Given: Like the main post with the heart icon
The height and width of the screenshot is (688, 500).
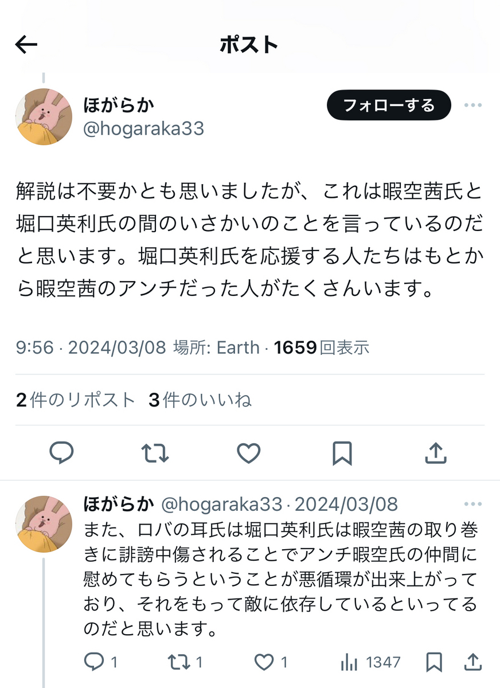Looking at the screenshot, I should [249, 453].
